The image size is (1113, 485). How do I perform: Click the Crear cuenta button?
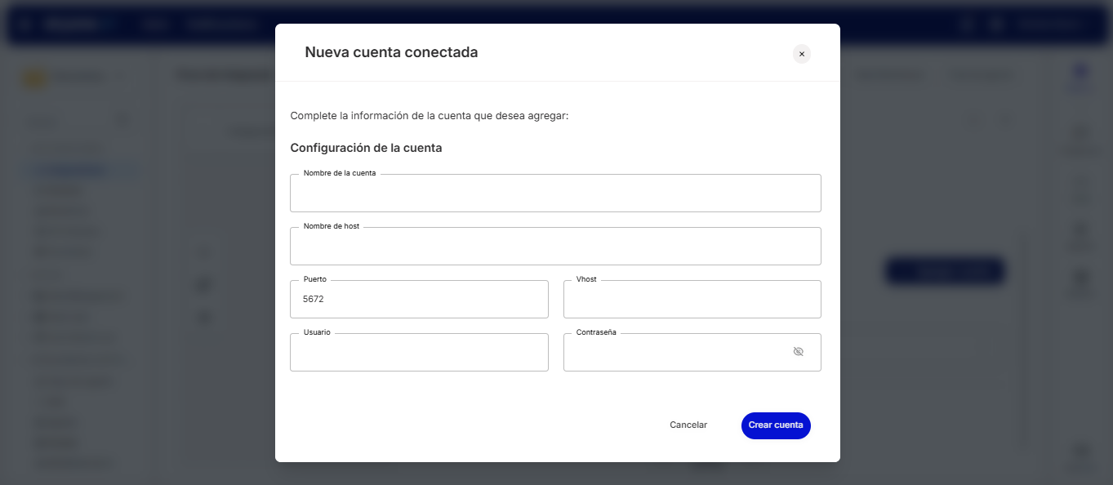[775, 425]
